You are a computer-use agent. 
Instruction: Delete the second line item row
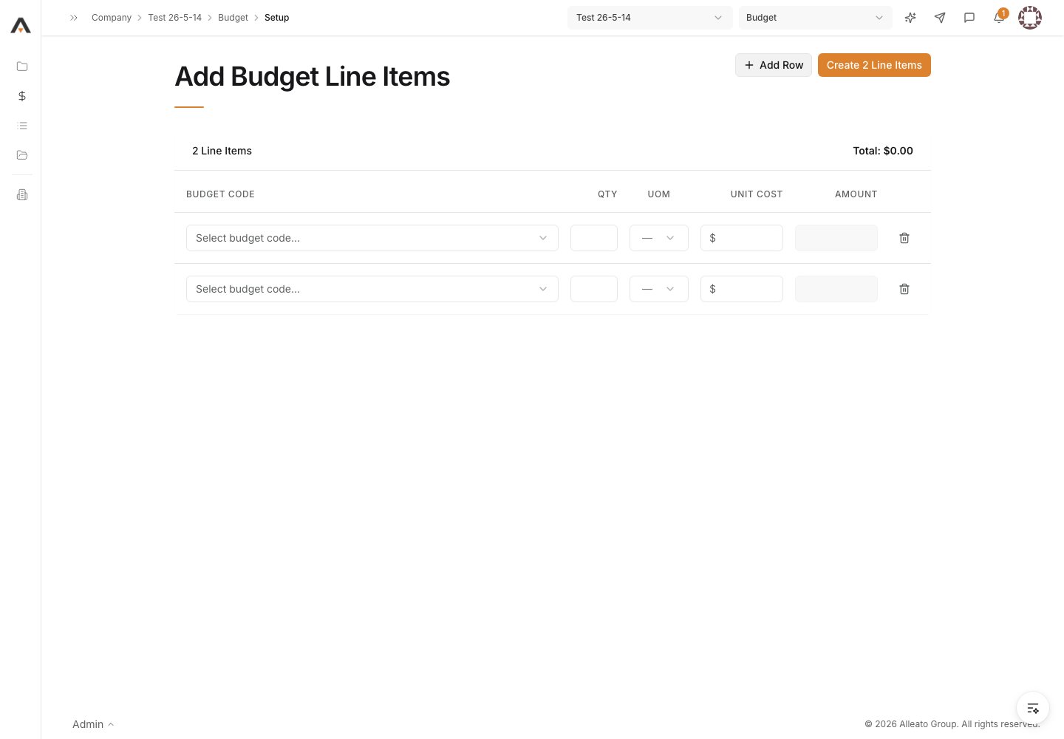tap(904, 289)
